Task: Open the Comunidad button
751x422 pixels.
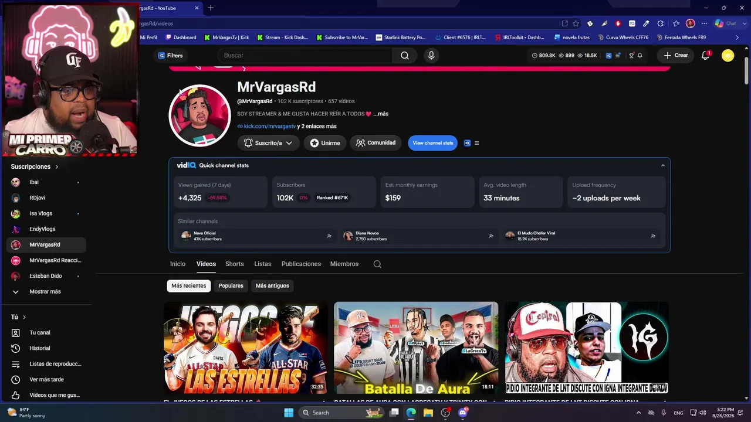Action: tap(375, 143)
